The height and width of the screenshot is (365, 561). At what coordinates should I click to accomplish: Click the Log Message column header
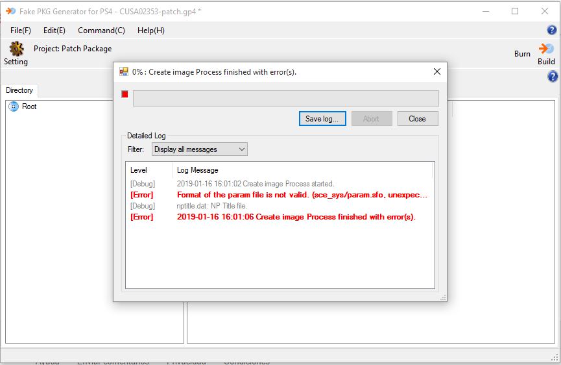coord(302,170)
